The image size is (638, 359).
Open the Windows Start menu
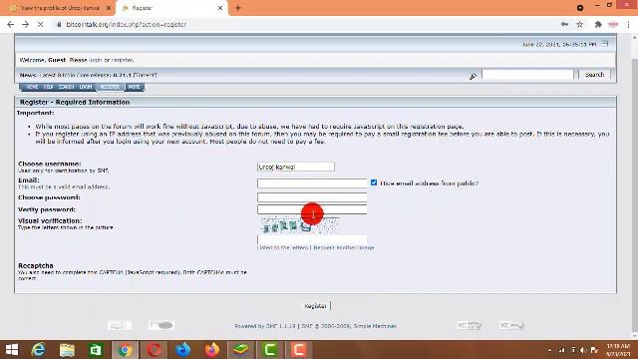[x=12, y=350]
